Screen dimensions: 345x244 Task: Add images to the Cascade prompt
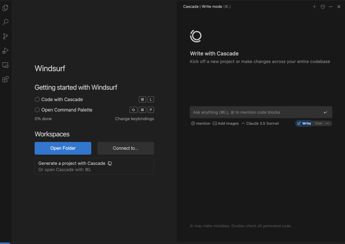tap(226, 124)
